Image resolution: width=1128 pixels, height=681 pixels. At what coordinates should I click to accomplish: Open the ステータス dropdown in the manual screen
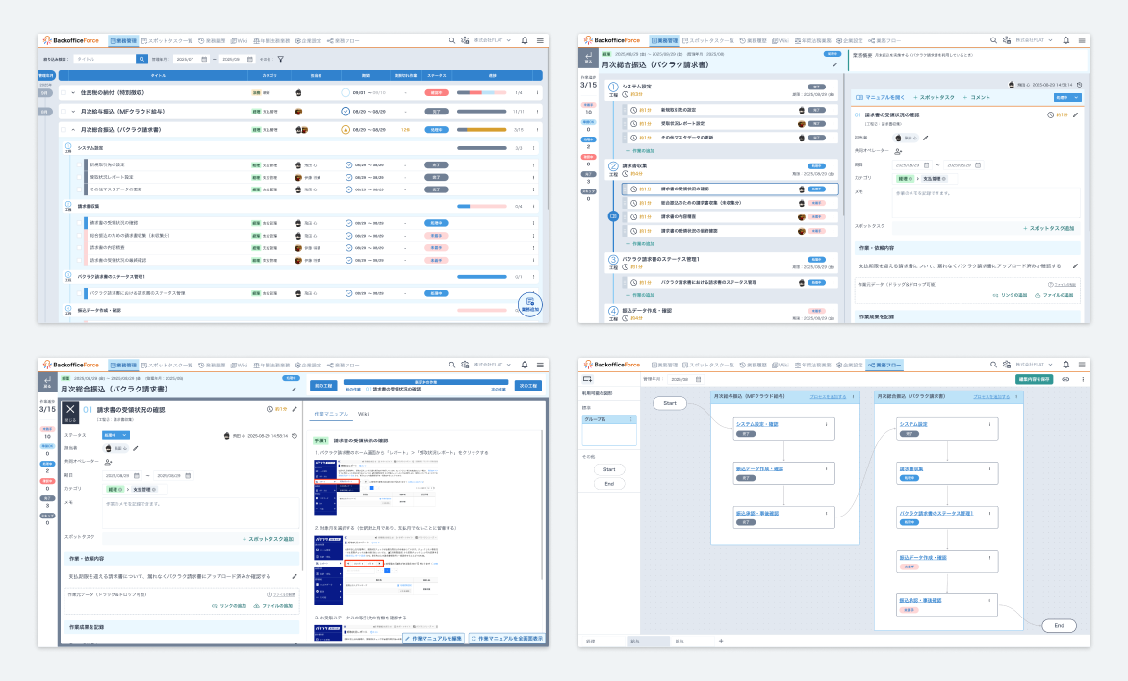pos(115,435)
